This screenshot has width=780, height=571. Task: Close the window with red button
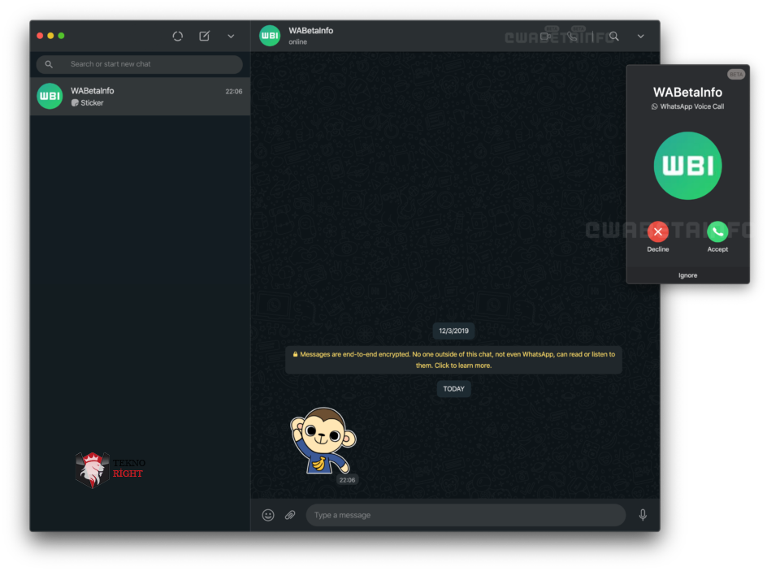point(40,36)
